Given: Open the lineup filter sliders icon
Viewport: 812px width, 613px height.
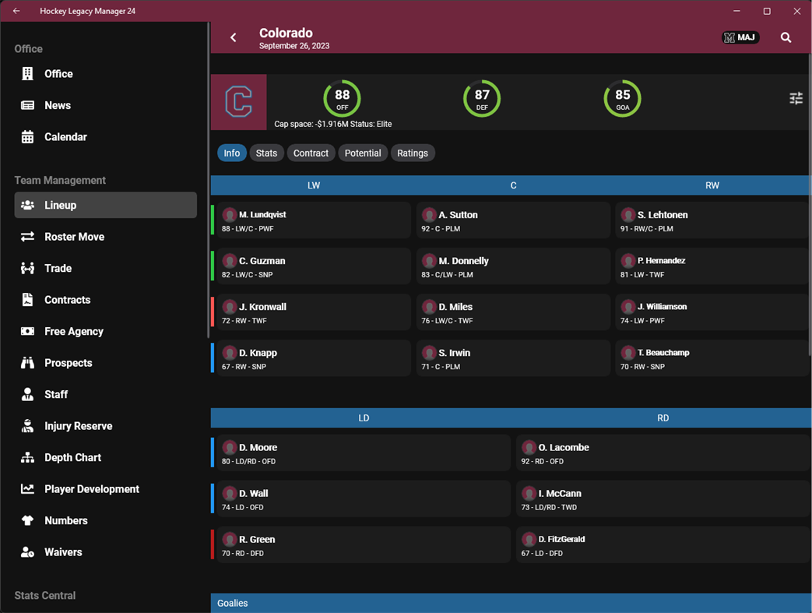Looking at the screenshot, I should [x=796, y=98].
